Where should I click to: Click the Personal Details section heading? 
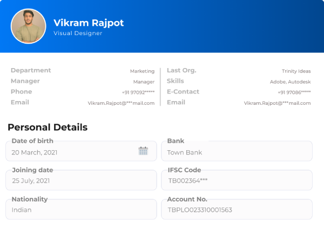48,128
